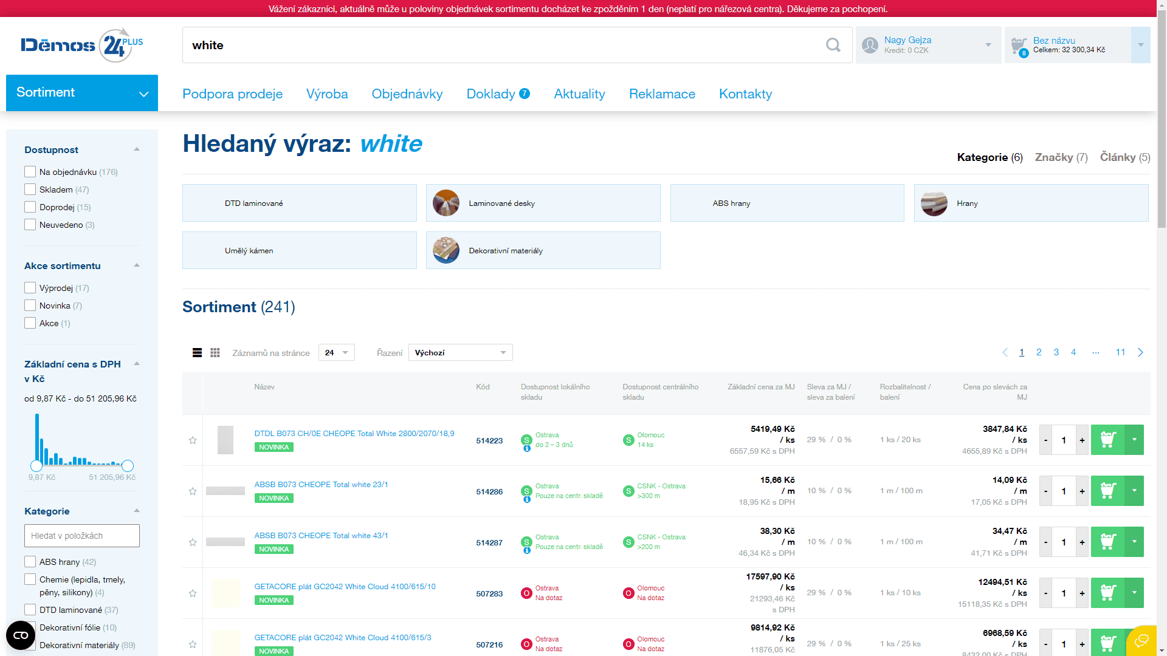The image size is (1167, 656).
Task: Check the Skladem availability filter
Action: (x=30, y=190)
